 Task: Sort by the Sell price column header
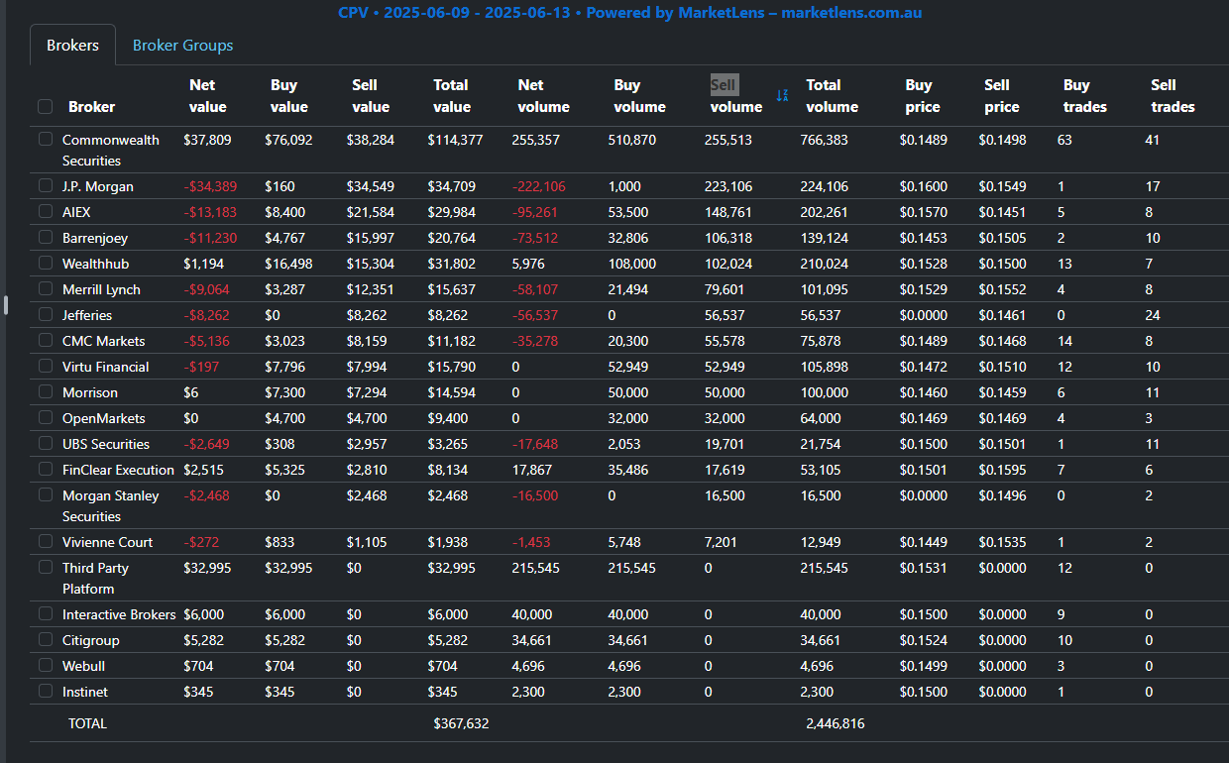tap(1001, 96)
